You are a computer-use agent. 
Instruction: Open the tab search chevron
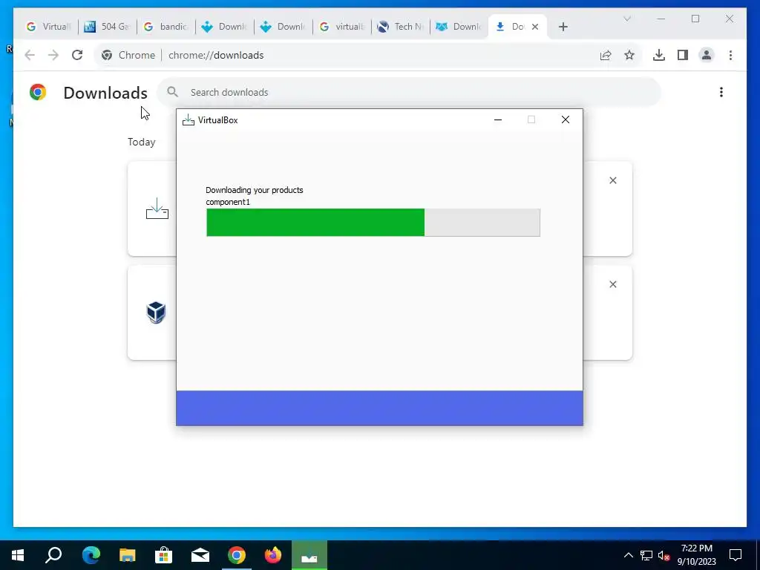tap(626, 19)
